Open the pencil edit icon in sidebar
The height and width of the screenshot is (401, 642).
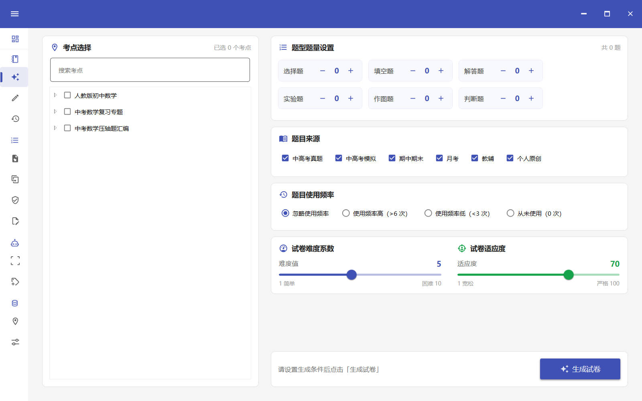(x=15, y=98)
